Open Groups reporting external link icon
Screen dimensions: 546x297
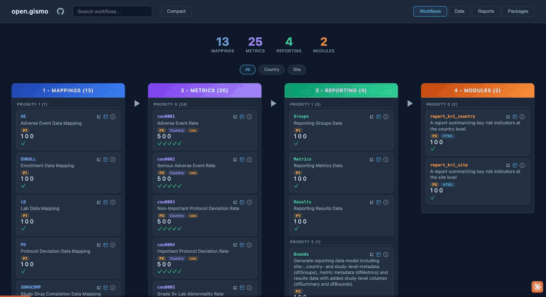[372, 117]
